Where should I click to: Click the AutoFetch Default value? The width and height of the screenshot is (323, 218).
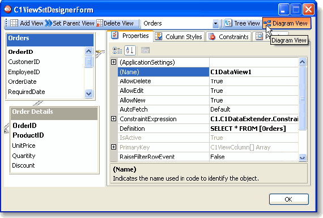coord(220,109)
